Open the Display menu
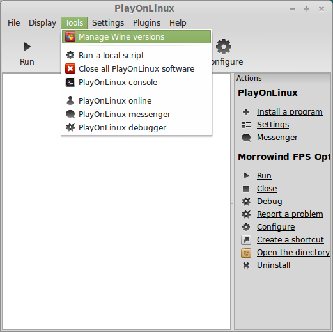Screen dimensions: 333x332 point(42,23)
